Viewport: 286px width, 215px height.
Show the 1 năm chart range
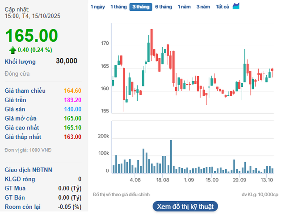(184, 7)
